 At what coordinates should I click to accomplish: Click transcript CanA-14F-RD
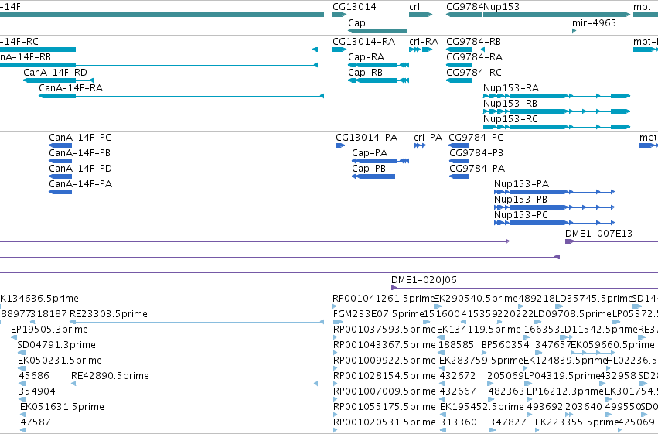tap(55, 73)
